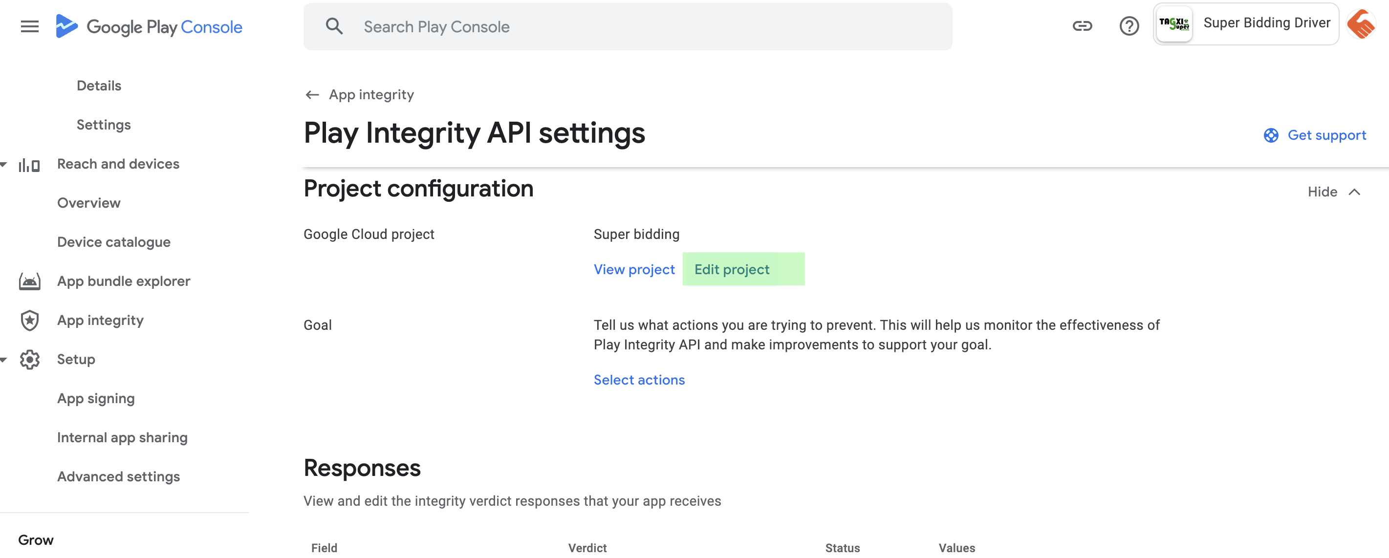Open View project link
The image size is (1389, 558).
coord(634,269)
